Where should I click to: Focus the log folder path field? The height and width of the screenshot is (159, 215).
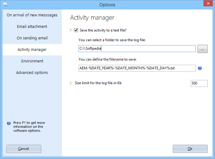pos(137,49)
